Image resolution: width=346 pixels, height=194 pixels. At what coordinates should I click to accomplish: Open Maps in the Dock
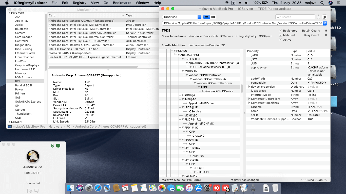point(152,188)
